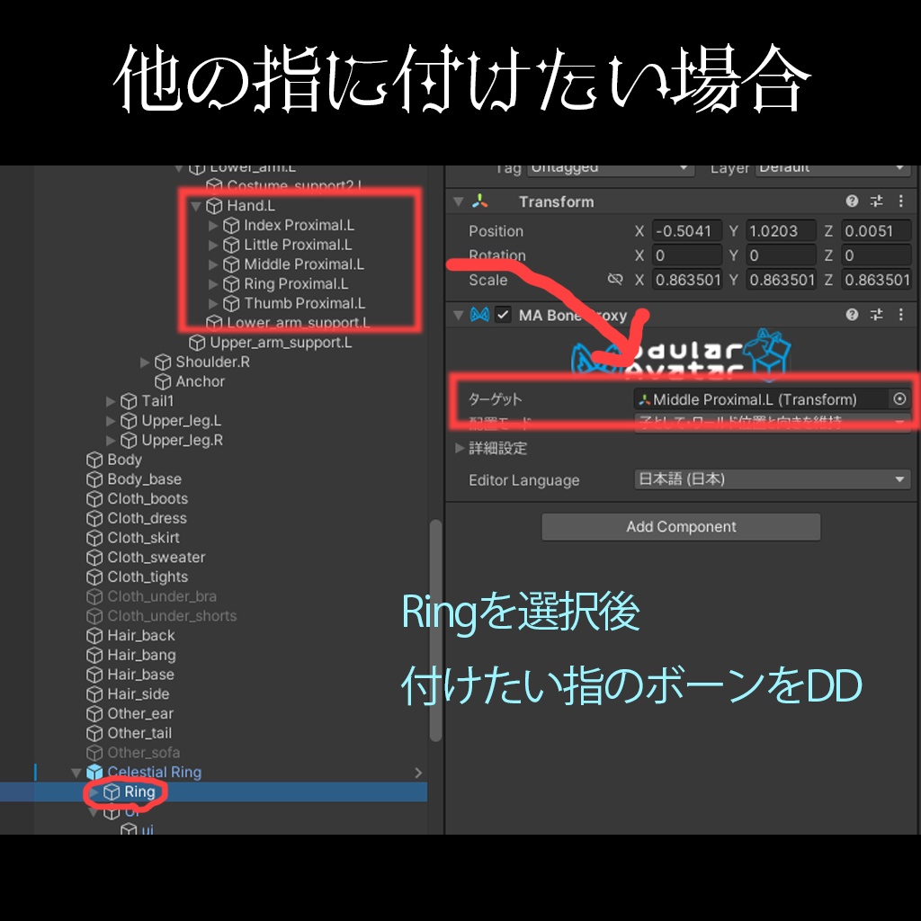Expand the Upper_leg.L node

click(111, 421)
